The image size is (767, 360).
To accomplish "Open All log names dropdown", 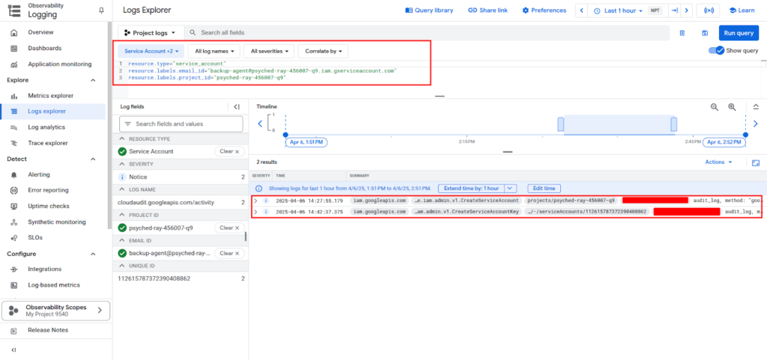I will (214, 51).
